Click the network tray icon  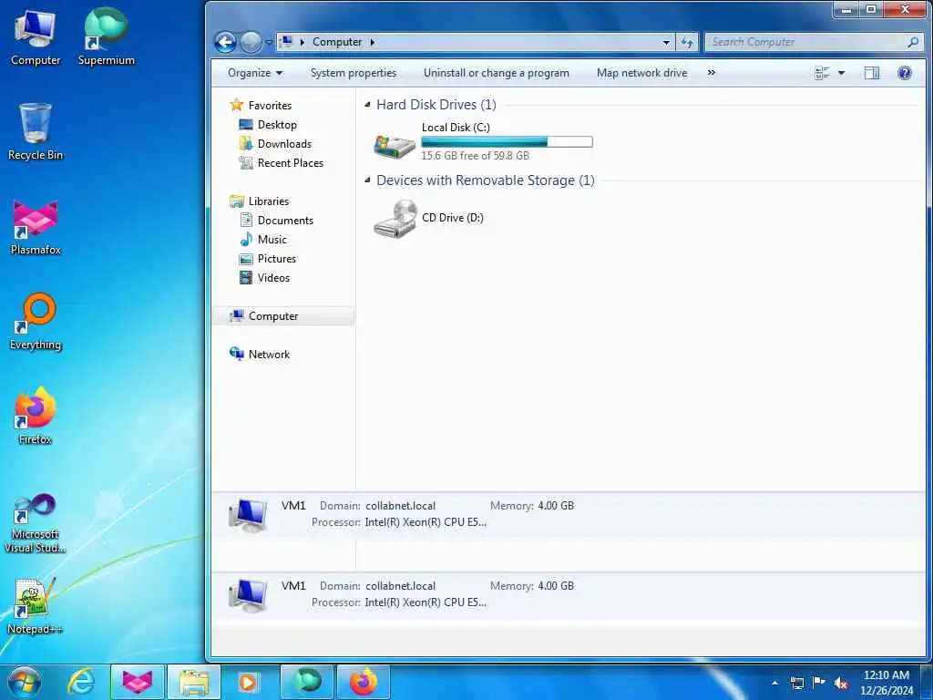tap(797, 683)
